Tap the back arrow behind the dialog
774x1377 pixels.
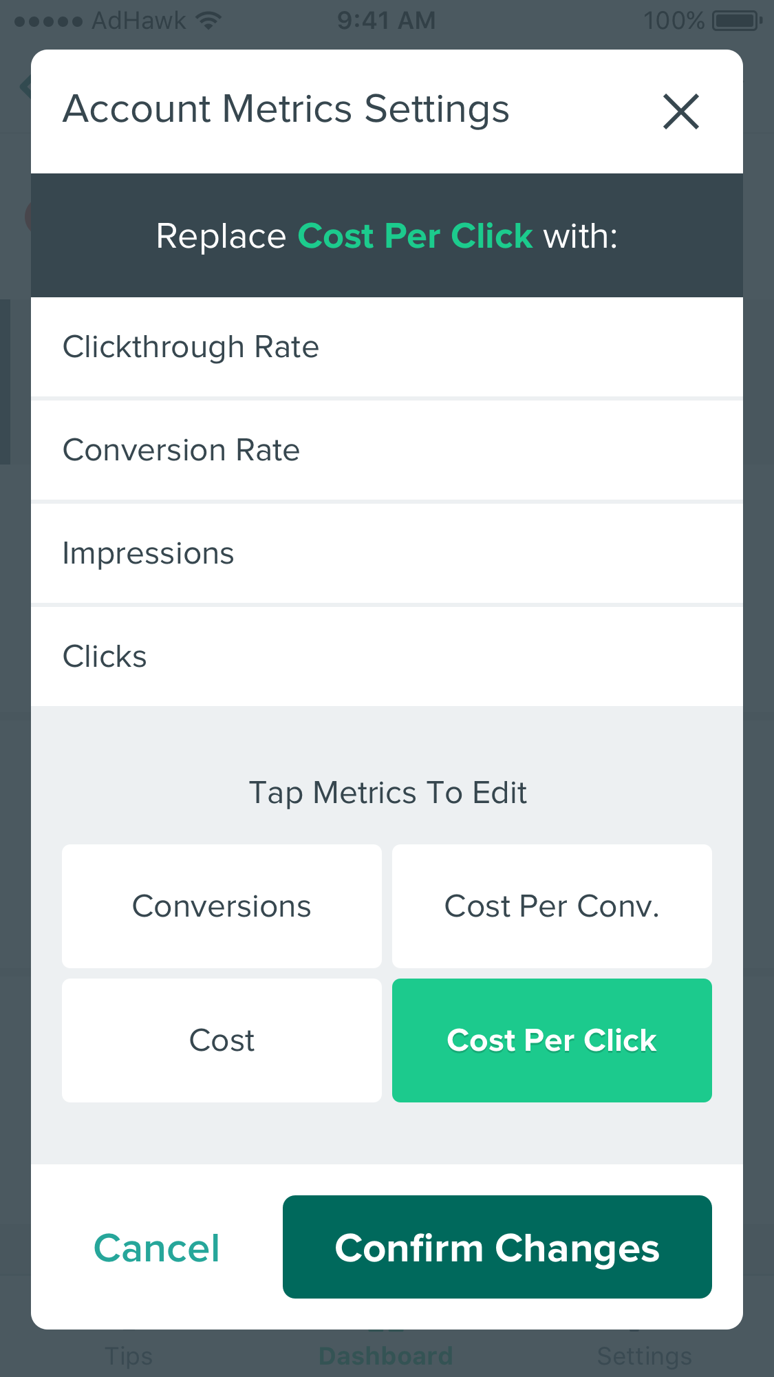(25, 87)
